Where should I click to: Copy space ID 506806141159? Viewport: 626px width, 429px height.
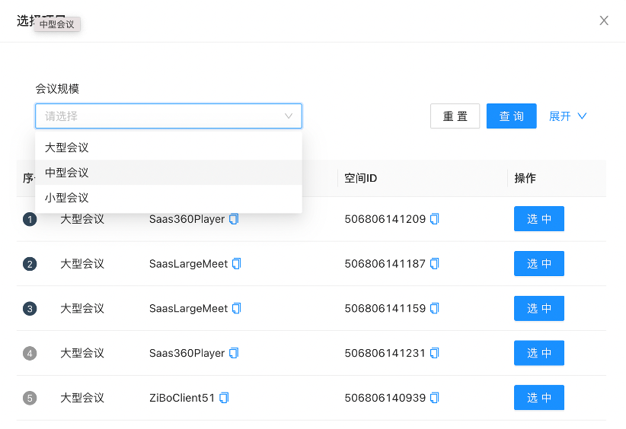pyautogui.click(x=435, y=309)
